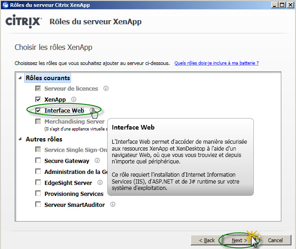Viewport: 296px width, 249px height.
Task: Click the Citrix logo in header
Action: pyautogui.click(x=23, y=21)
